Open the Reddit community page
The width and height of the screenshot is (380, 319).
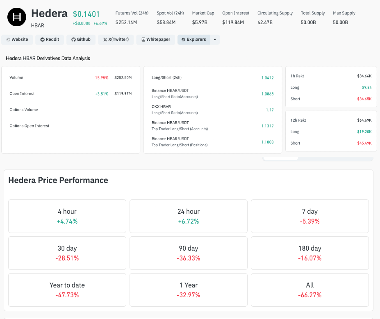49,39
